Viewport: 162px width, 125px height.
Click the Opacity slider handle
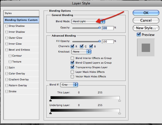click(99, 28)
